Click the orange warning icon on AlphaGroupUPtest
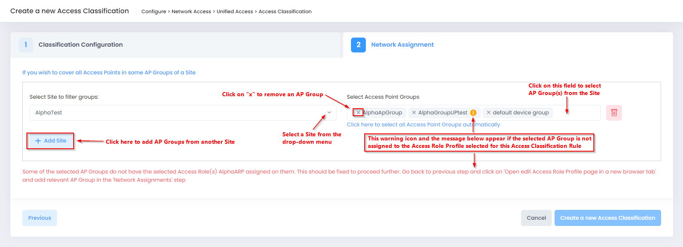 pyautogui.click(x=473, y=113)
